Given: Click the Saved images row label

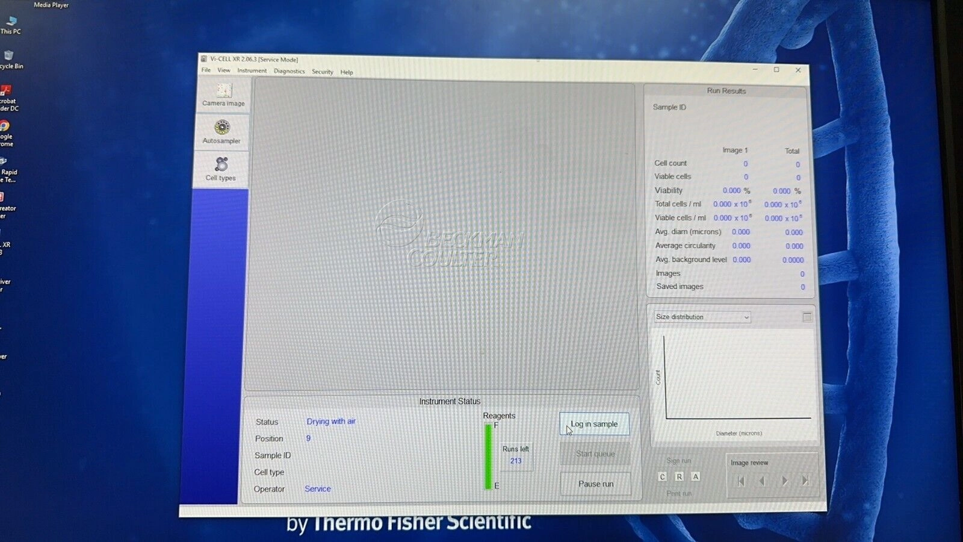Looking at the screenshot, I should pyautogui.click(x=680, y=287).
